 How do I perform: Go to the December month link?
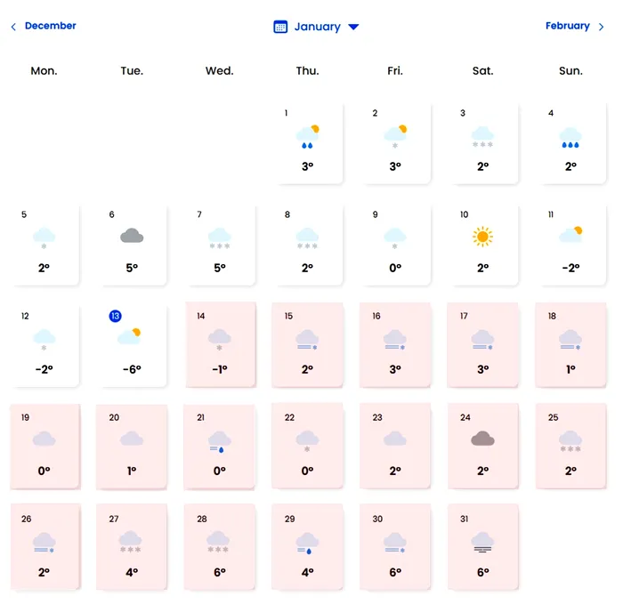click(x=51, y=27)
